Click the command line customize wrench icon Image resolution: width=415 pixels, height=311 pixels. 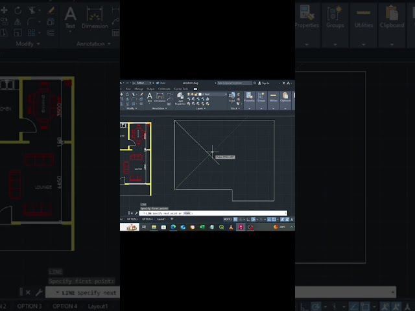[136, 213]
